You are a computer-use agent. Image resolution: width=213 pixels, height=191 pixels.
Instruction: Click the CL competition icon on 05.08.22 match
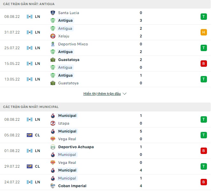pyautogui.click(x=30, y=135)
